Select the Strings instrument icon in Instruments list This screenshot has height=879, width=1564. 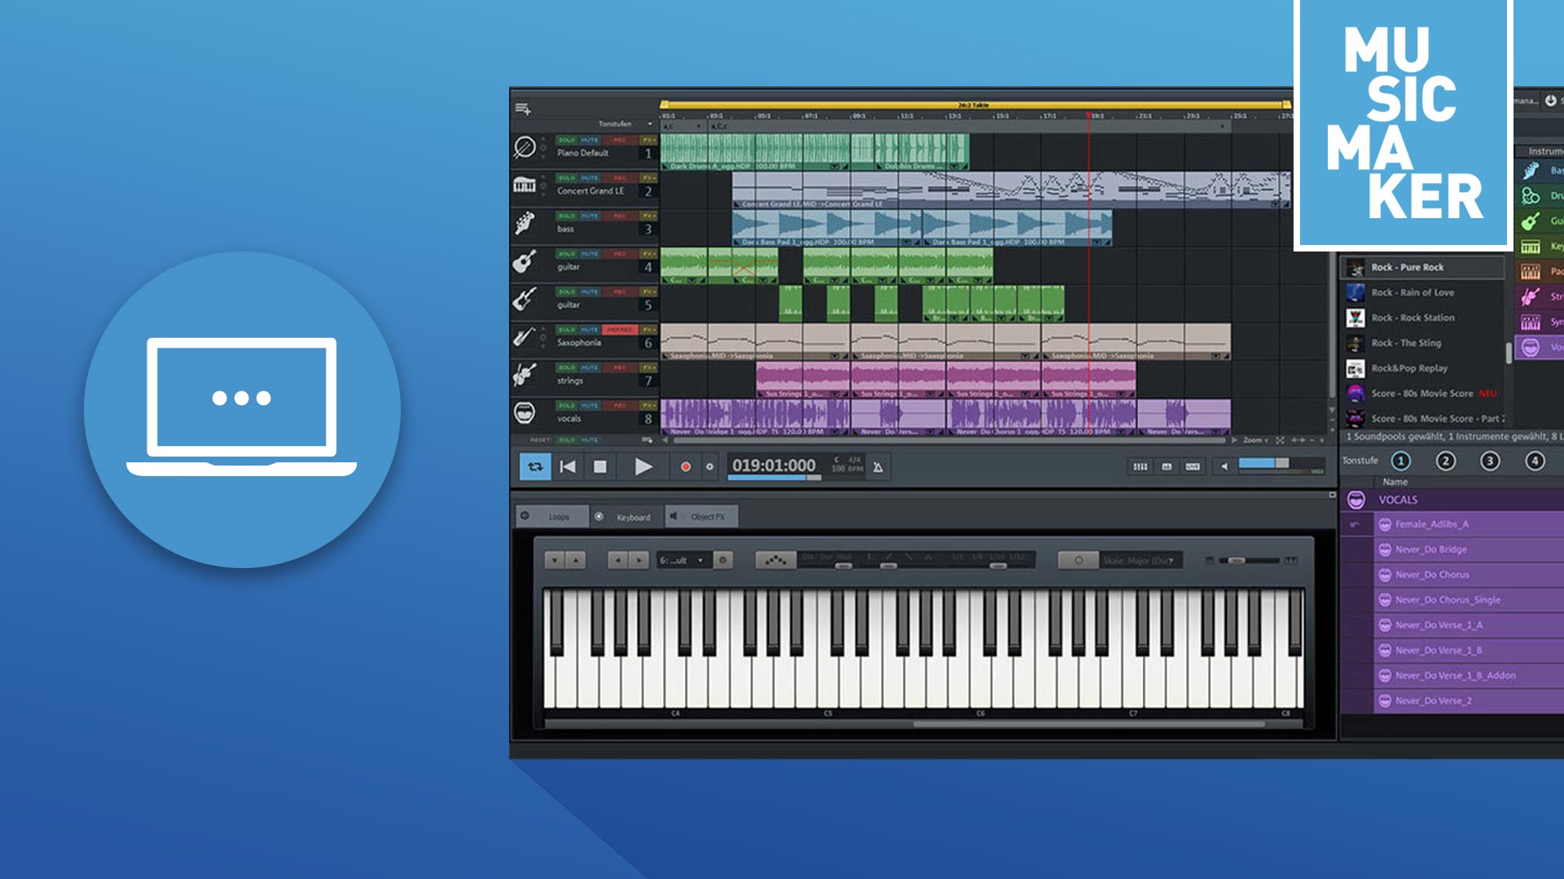(x=1531, y=296)
